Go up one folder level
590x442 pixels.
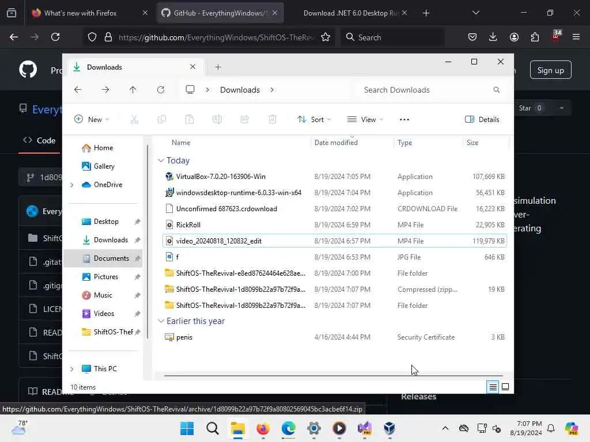(133, 90)
